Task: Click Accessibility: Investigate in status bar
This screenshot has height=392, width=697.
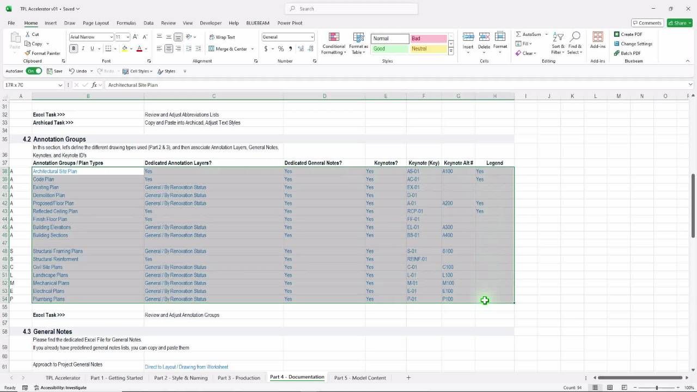Action: 60,388
